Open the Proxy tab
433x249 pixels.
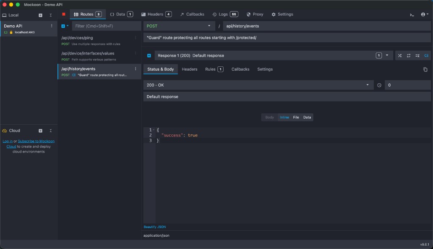tap(255, 14)
